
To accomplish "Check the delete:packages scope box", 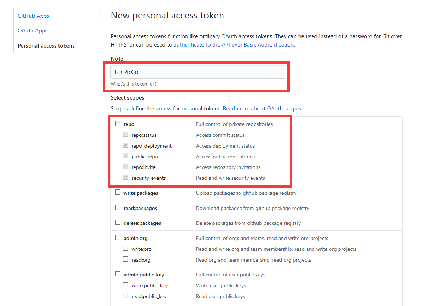I will pos(118,223).
